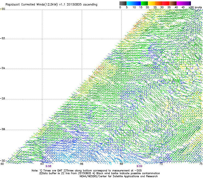203x178 pixels.
Task: Click the '-20' latitude axis label
Action: pyautogui.click(x=2, y=9)
